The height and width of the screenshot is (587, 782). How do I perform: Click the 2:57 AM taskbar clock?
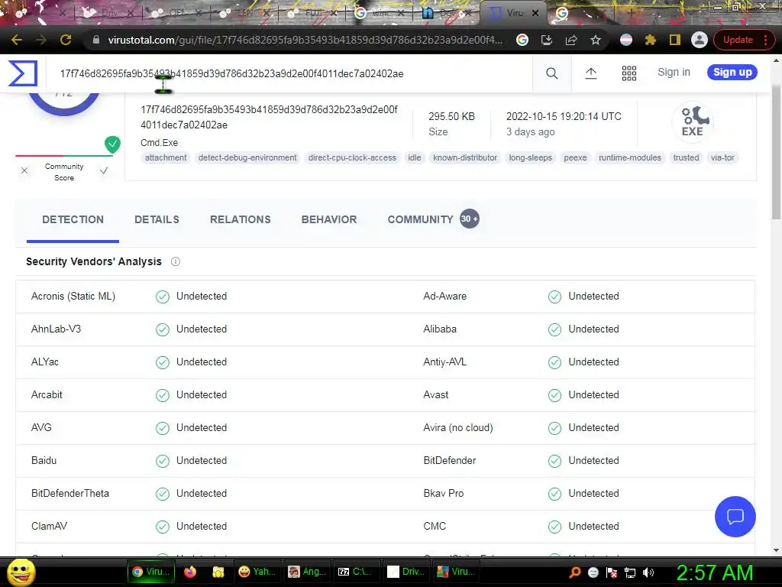714,572
